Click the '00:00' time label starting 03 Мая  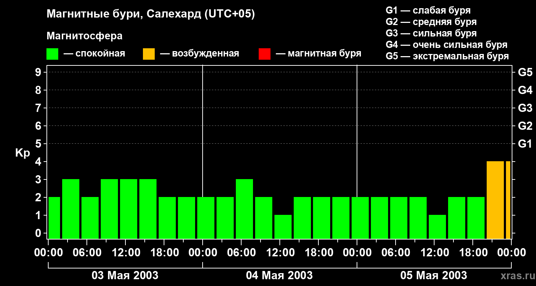49,253
